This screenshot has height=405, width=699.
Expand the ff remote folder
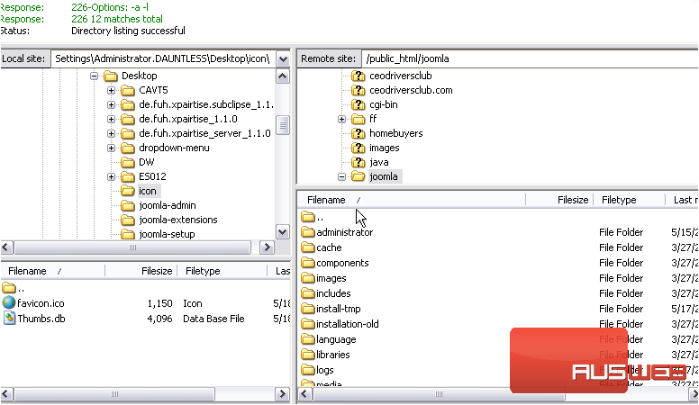(x=342, y=119)
